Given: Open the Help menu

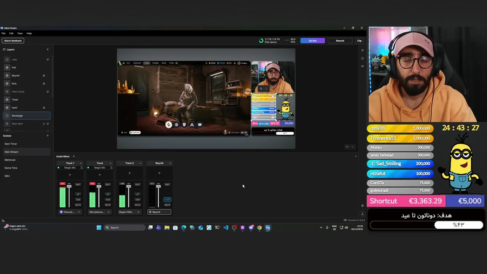Looking at the screenshot, I should 29,33.
